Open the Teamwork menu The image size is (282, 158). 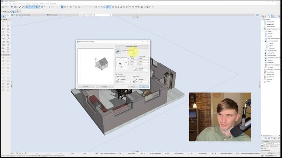[35, 4]
